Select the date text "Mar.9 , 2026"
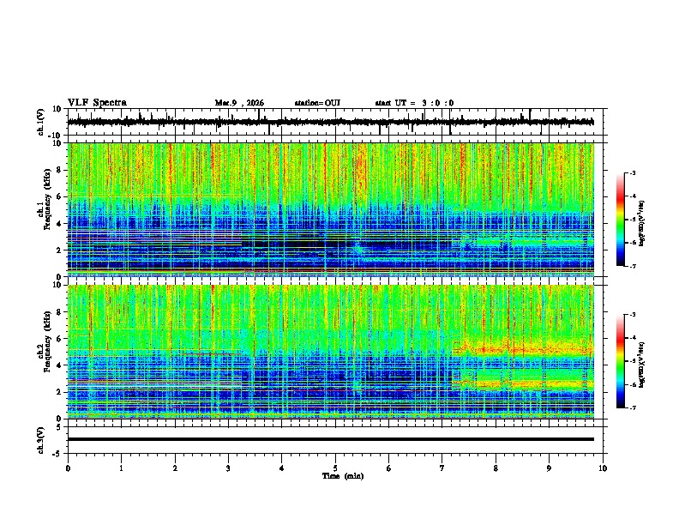Screen dimensions: 679x525 (x=239, y=103)
